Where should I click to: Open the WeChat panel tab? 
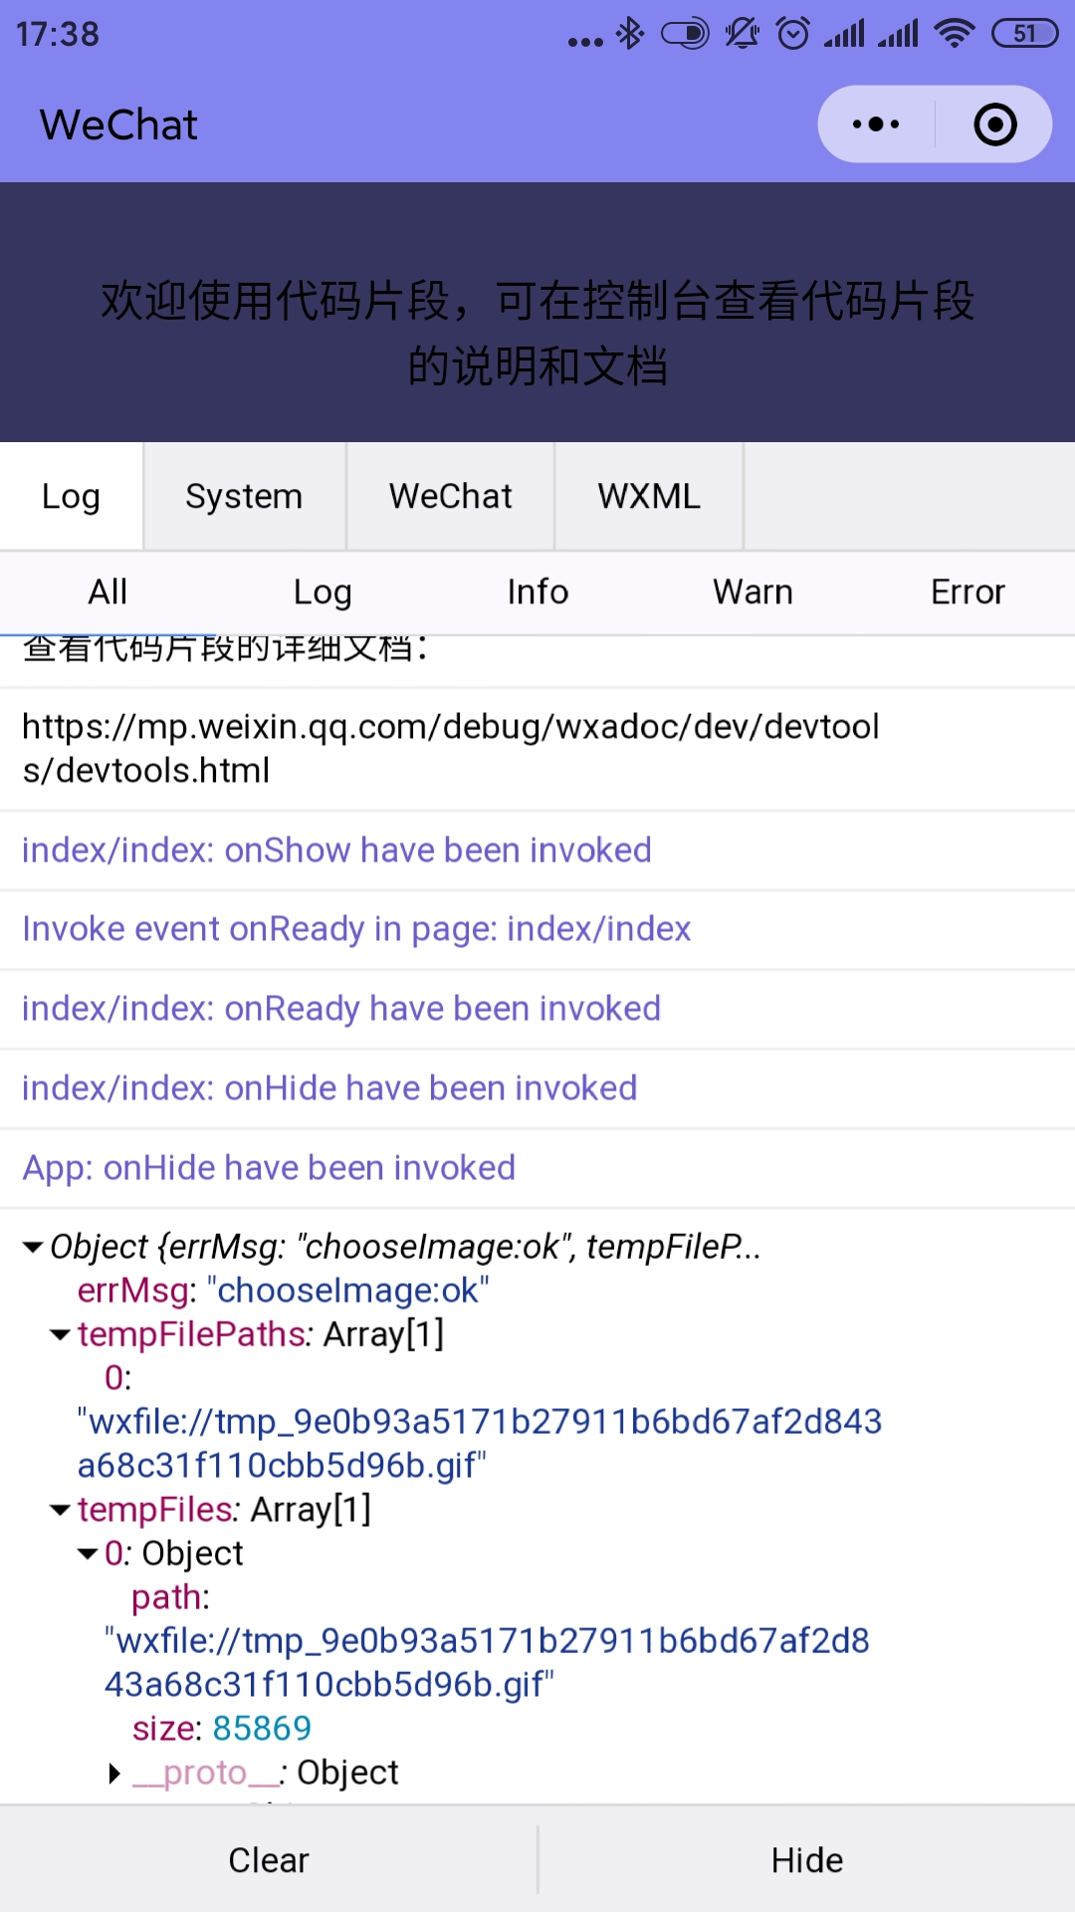coord(450,496)
